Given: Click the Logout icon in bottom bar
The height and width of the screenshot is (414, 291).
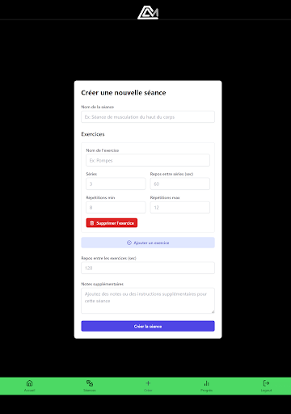Looking at the screenshot, I should 266,383.
